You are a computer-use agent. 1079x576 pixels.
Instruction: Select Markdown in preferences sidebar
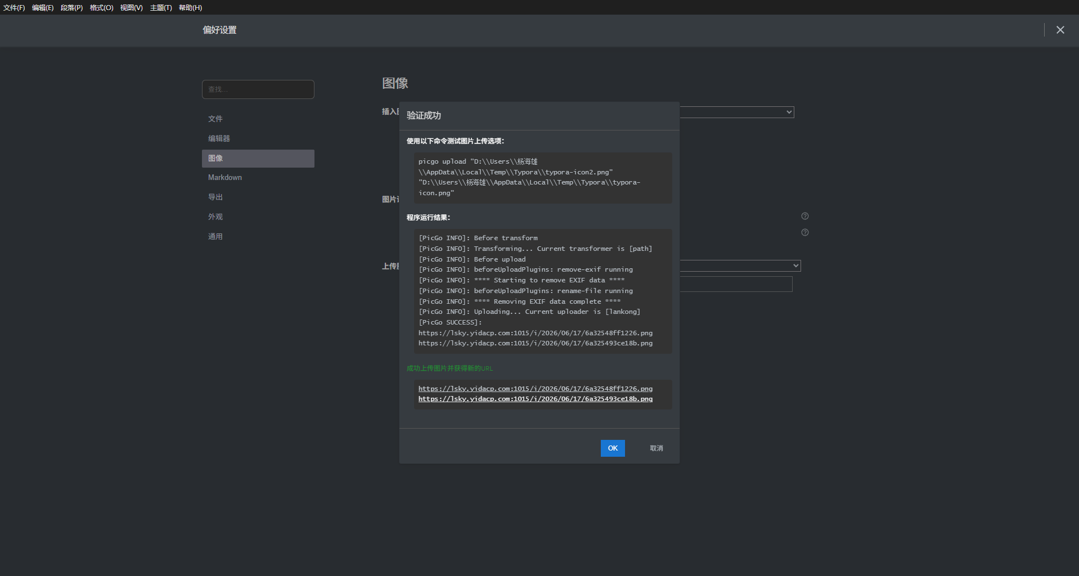(258, 177)
